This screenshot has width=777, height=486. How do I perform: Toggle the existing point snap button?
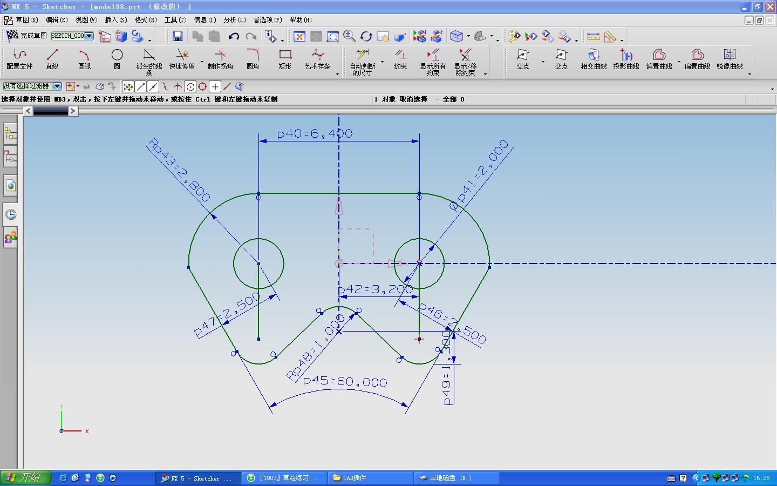[x=215, y=86]
